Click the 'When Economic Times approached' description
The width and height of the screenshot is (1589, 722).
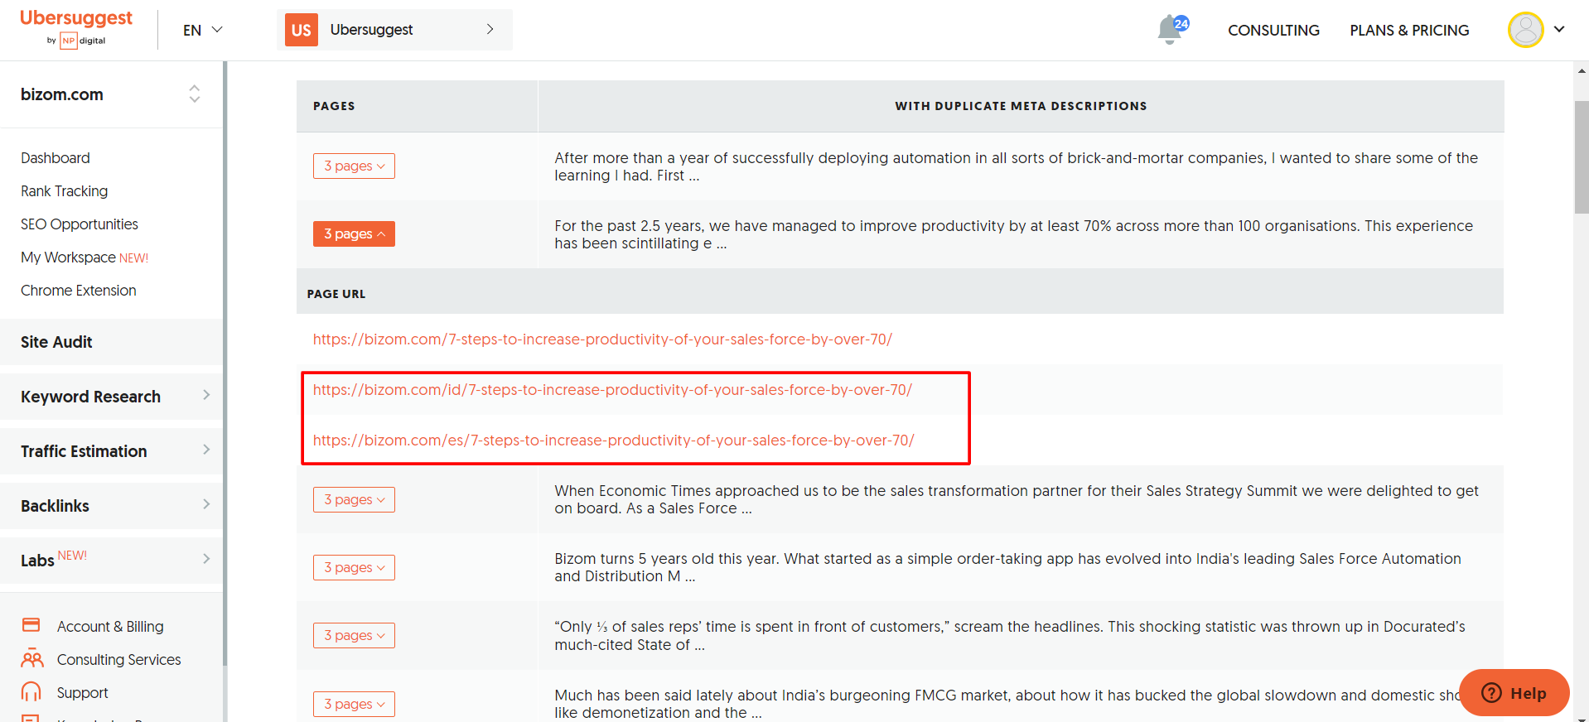click(x=1016, y=499)
